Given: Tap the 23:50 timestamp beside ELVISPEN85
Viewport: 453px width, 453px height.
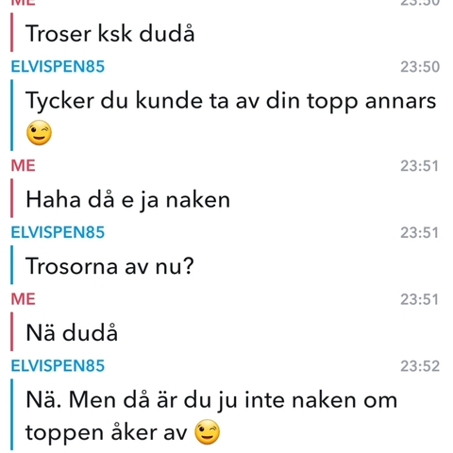Looking at the screenshot, I should point(420,67).
